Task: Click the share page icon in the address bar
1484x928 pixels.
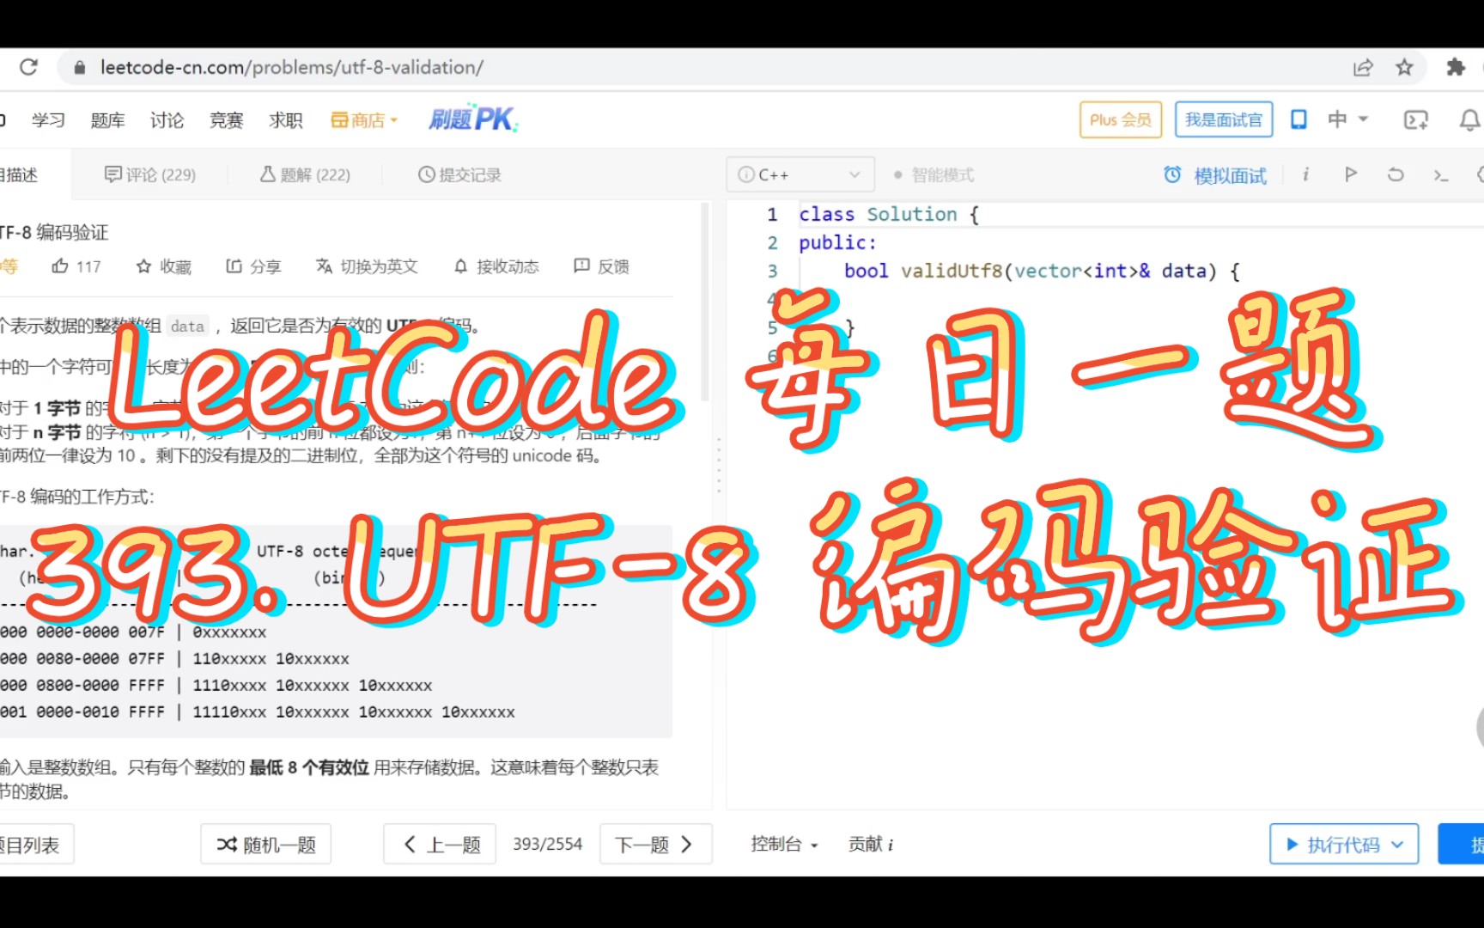Action: 1363,68
